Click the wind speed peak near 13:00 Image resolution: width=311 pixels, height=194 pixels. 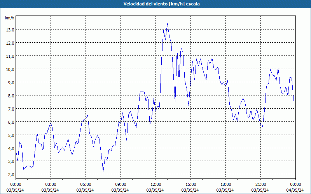(x=168, y=23)
